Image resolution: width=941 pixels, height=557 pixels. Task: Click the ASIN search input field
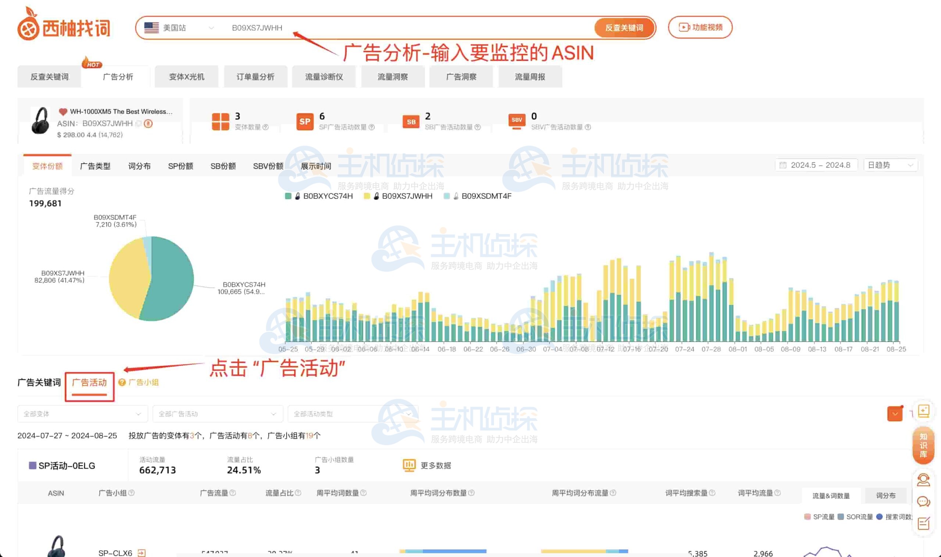[376, 28]
